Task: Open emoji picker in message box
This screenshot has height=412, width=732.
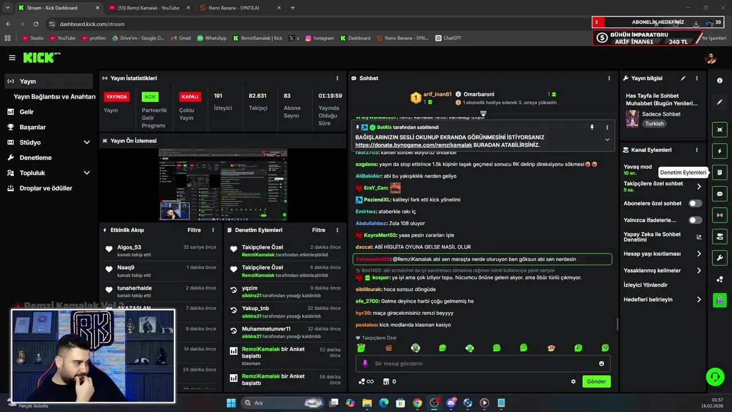Action: tap(602, 363)
